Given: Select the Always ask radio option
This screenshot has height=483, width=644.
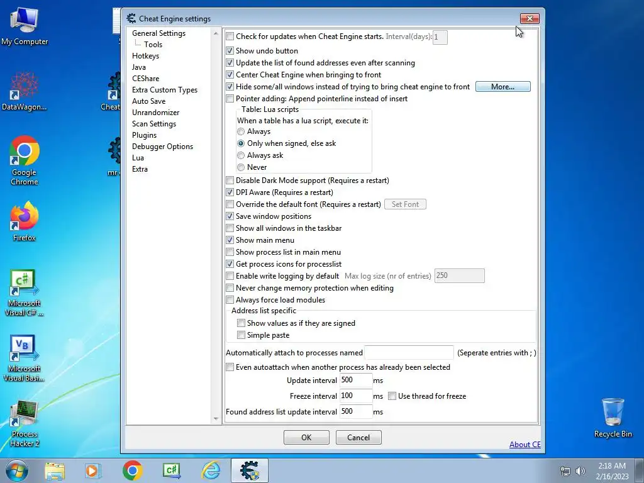Looking at the screenshot, I should tap(241, 156).
